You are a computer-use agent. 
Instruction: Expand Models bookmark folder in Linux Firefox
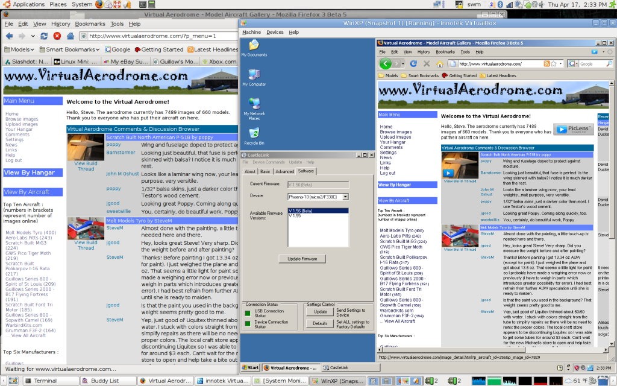coord(19,49)
